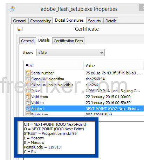Click the Subject field icon
144x160 pixels.
(x=28, y=109)
